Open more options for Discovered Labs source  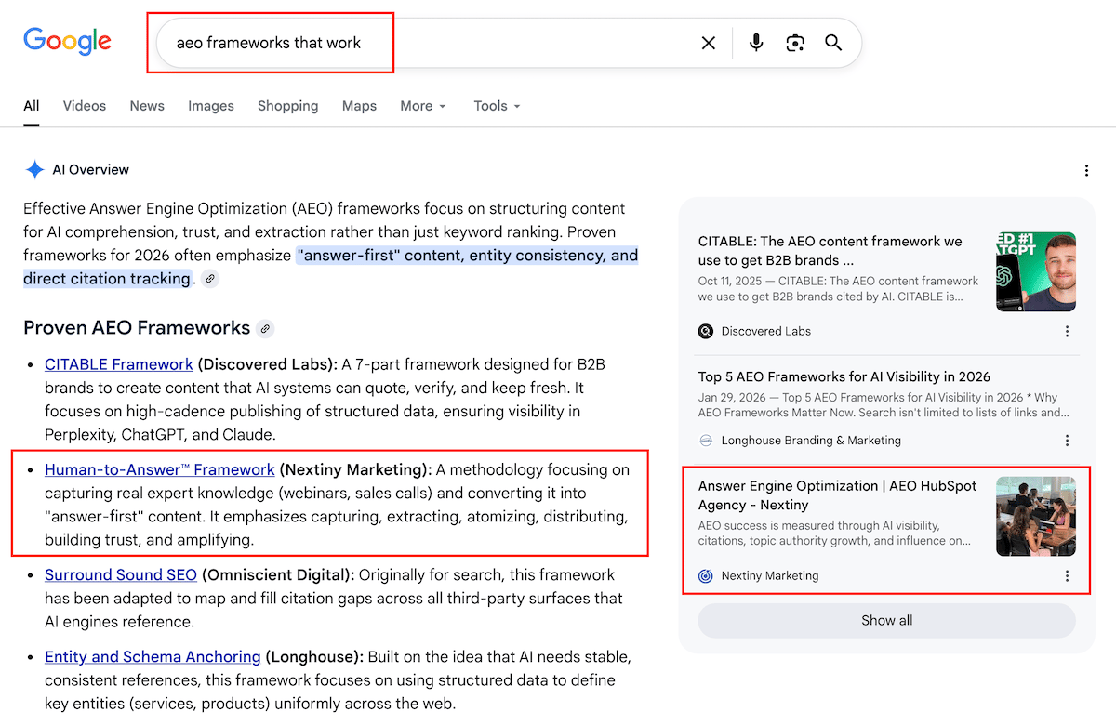click(x=1067, y=331)
